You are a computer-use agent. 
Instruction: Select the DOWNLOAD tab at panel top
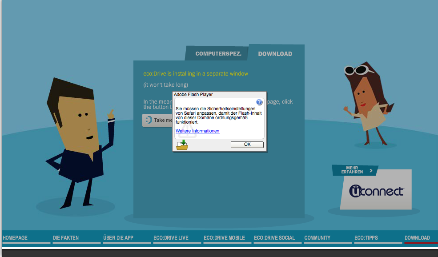tap(275, 54)
